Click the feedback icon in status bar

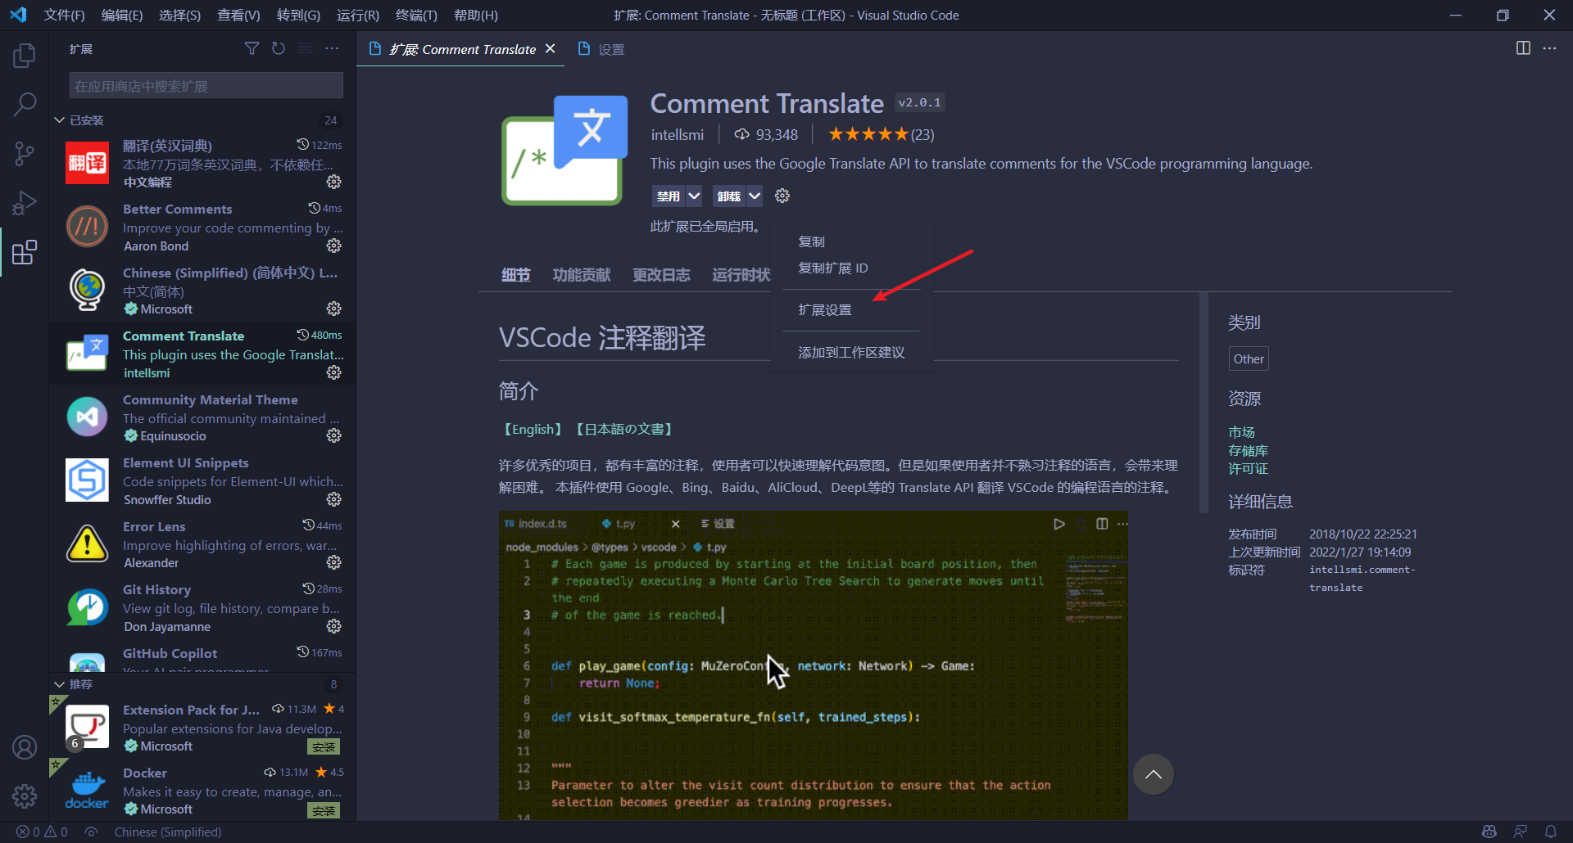coord(1521,832)
